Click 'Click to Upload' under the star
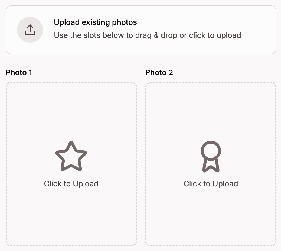 (71, 184)
